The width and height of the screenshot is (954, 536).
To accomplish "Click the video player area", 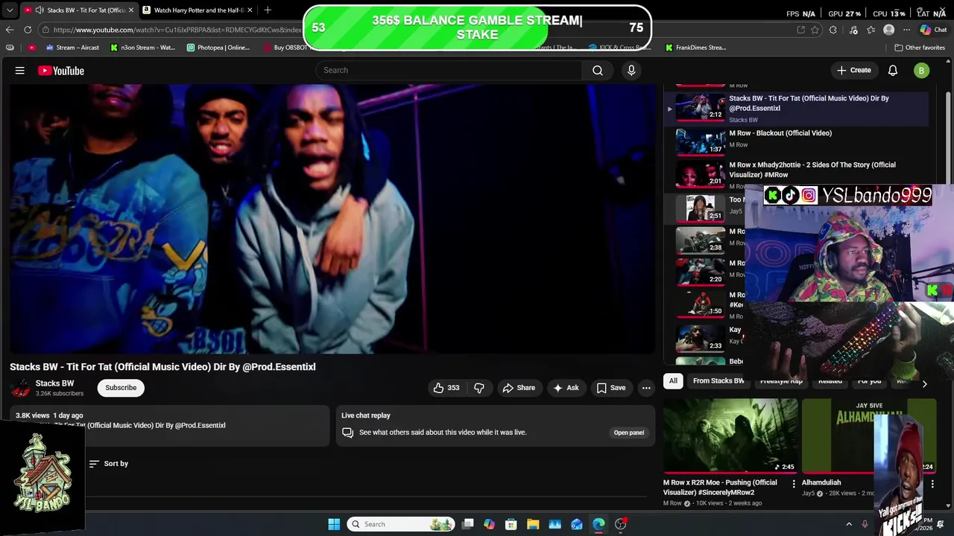I will (332, 219).
